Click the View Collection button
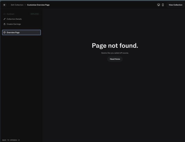Image resolution: width=185 pixels, height=142 pixels. [x=175, y=5]
